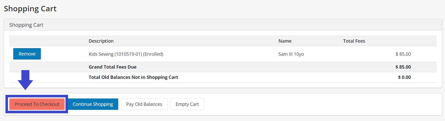Remove Kids Sewing from the cart
This screenshot has height=121, width=445.
(x=27, y=54)
